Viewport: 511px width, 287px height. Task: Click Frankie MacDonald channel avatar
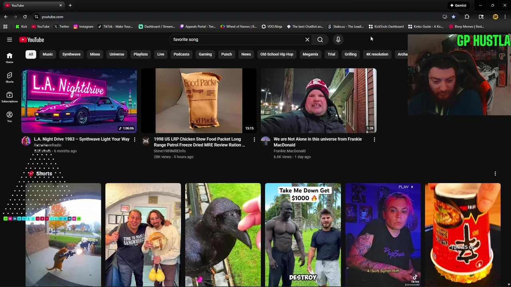tap(265, 141)
